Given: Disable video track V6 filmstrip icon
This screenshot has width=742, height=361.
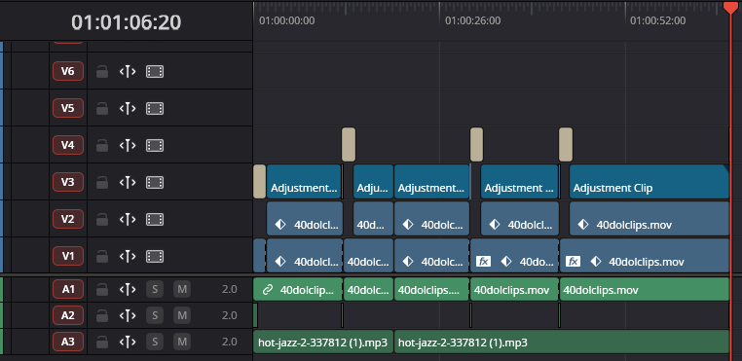Looking at the screenshot, I should 155,72.
